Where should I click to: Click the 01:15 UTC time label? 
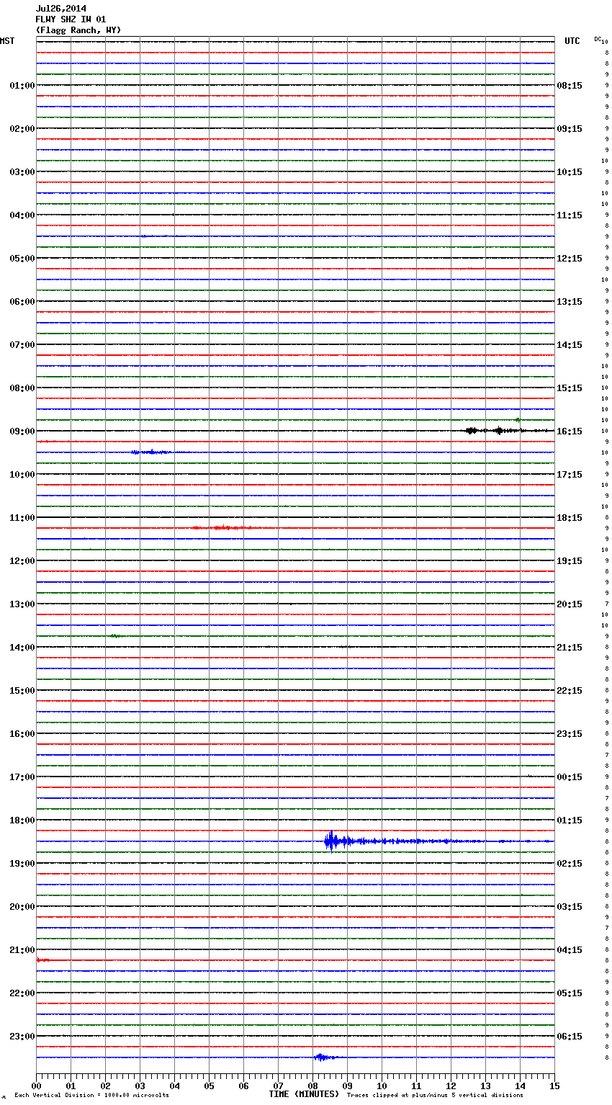(x=570, y=820)
